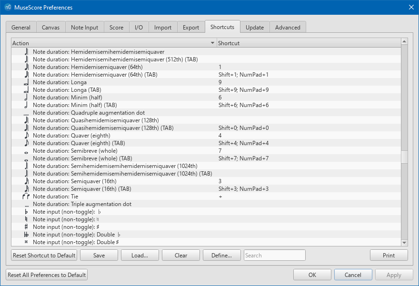Click the Semiquaver (16th) (TAB) icon
This screenshot has width=419, height=286.
[27, 189]
